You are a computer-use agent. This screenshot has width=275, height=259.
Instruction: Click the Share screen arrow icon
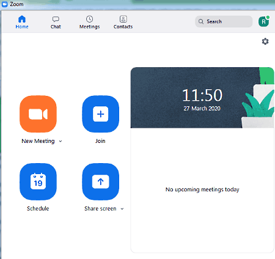[100, 181]
